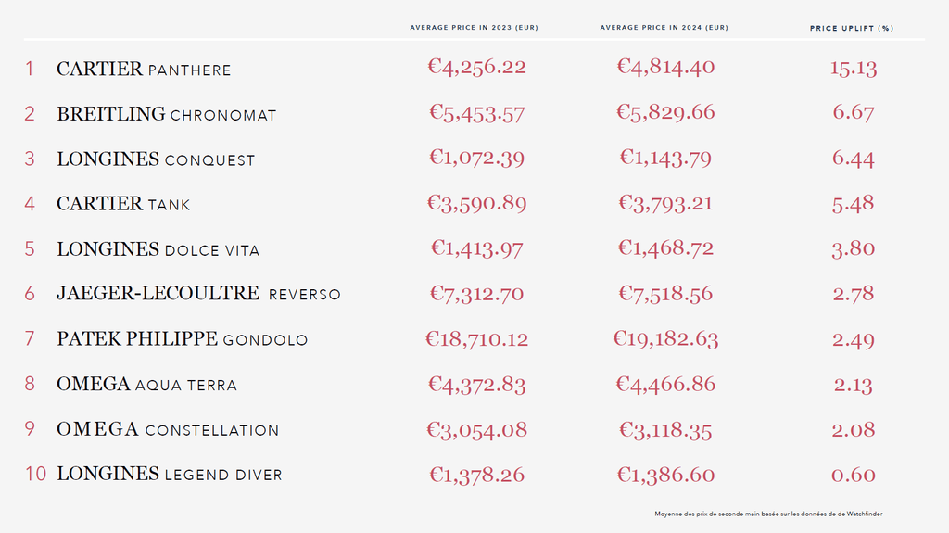
Task: Choose the Cartier Tank row label
Action: pyautogui.click(x=123, y=204)
